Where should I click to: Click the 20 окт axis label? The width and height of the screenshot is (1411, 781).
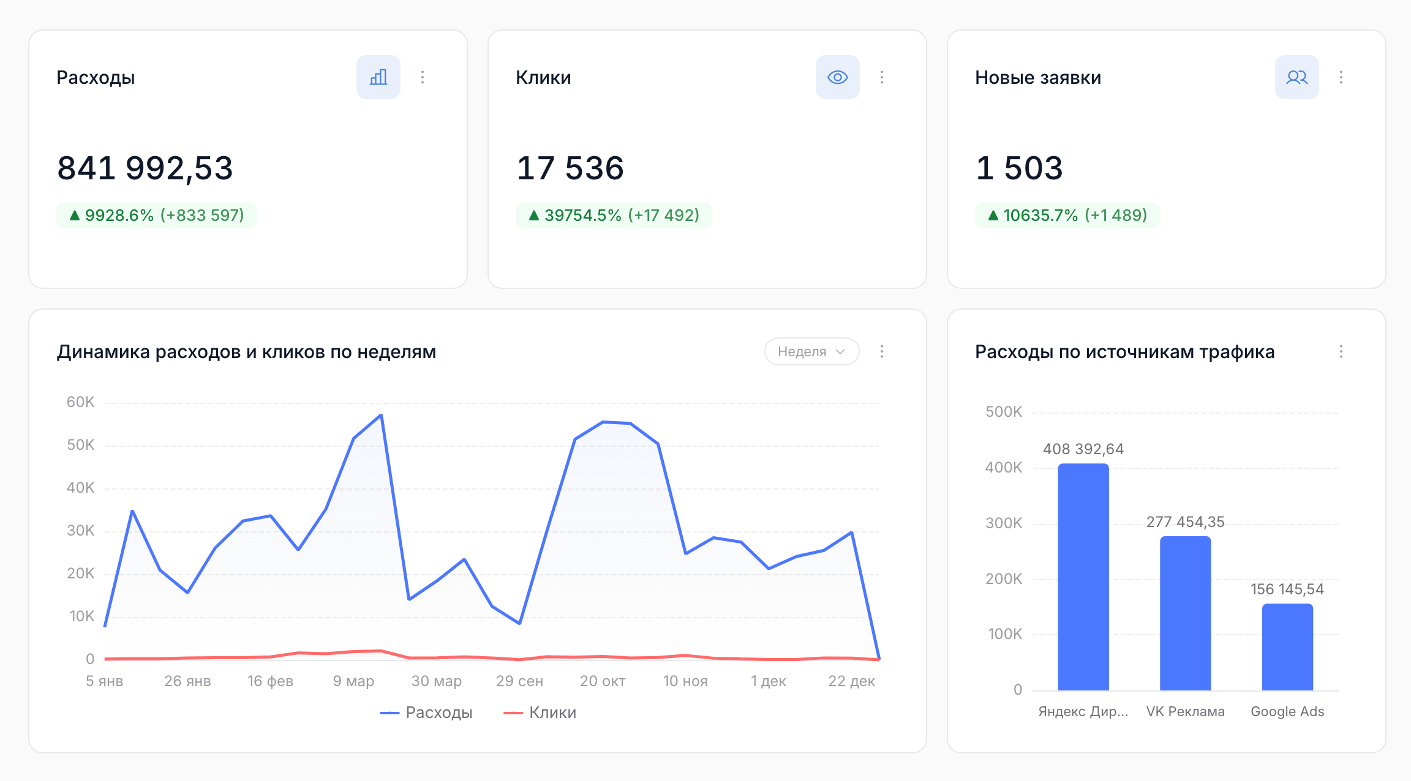click(603, 681)
